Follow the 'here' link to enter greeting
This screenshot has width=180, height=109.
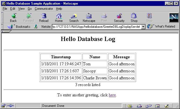(112, 95)
